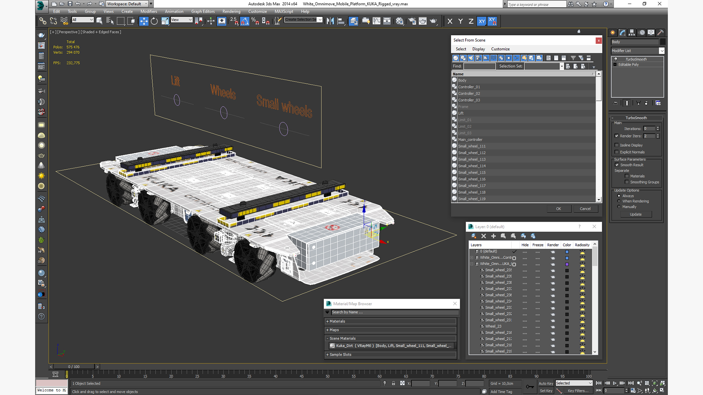Expand the Sample Slots group
The height and width of the screenshot is (395, 703).
coord(391,355)
